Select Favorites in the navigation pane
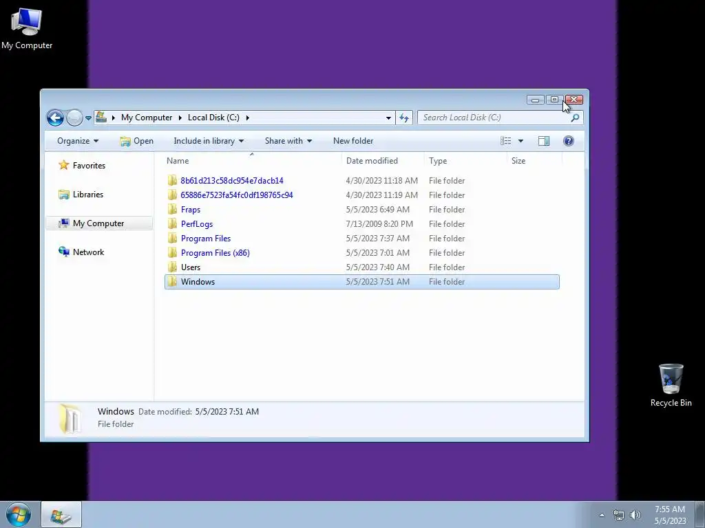Image resolution: width=705 pixels, height=528 pixels. pos(89,166)
